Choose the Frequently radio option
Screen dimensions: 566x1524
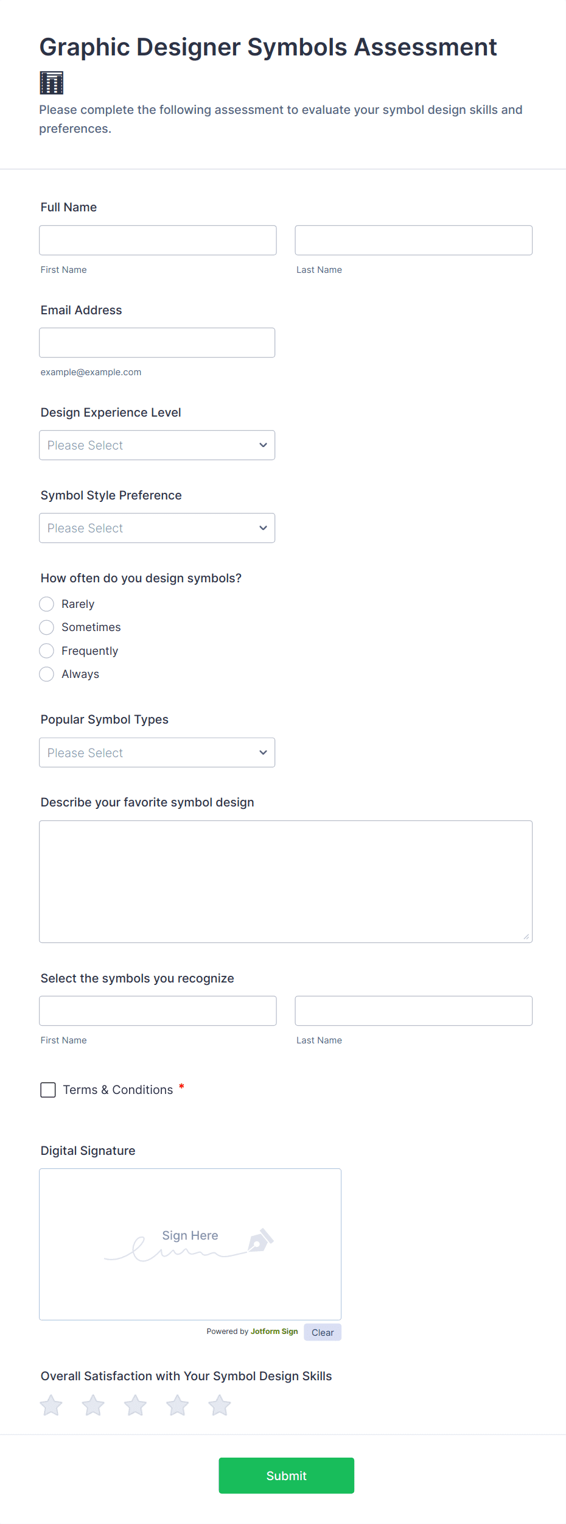pos(47,651)
